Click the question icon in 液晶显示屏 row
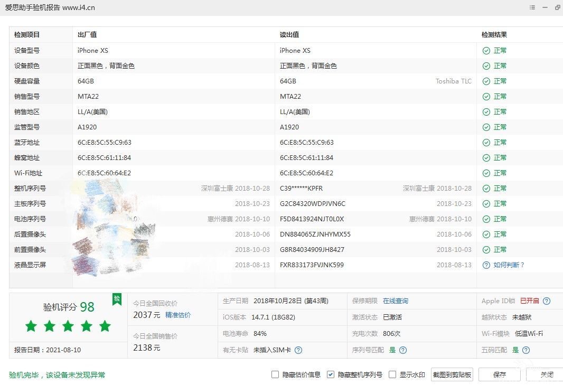563x385 pixels. click(x=486, y=265)
